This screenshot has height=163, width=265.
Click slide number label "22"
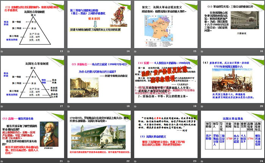128,161
